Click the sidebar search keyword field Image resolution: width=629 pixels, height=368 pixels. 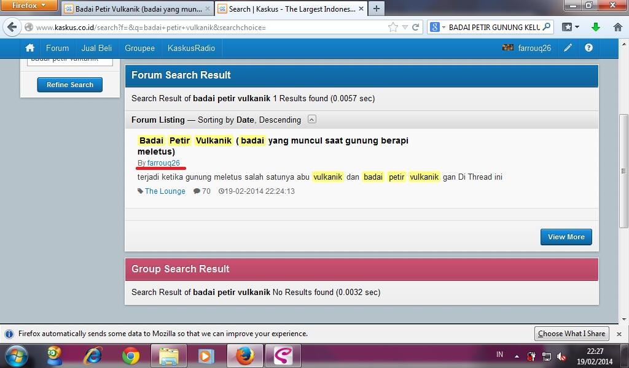point(70,61)
